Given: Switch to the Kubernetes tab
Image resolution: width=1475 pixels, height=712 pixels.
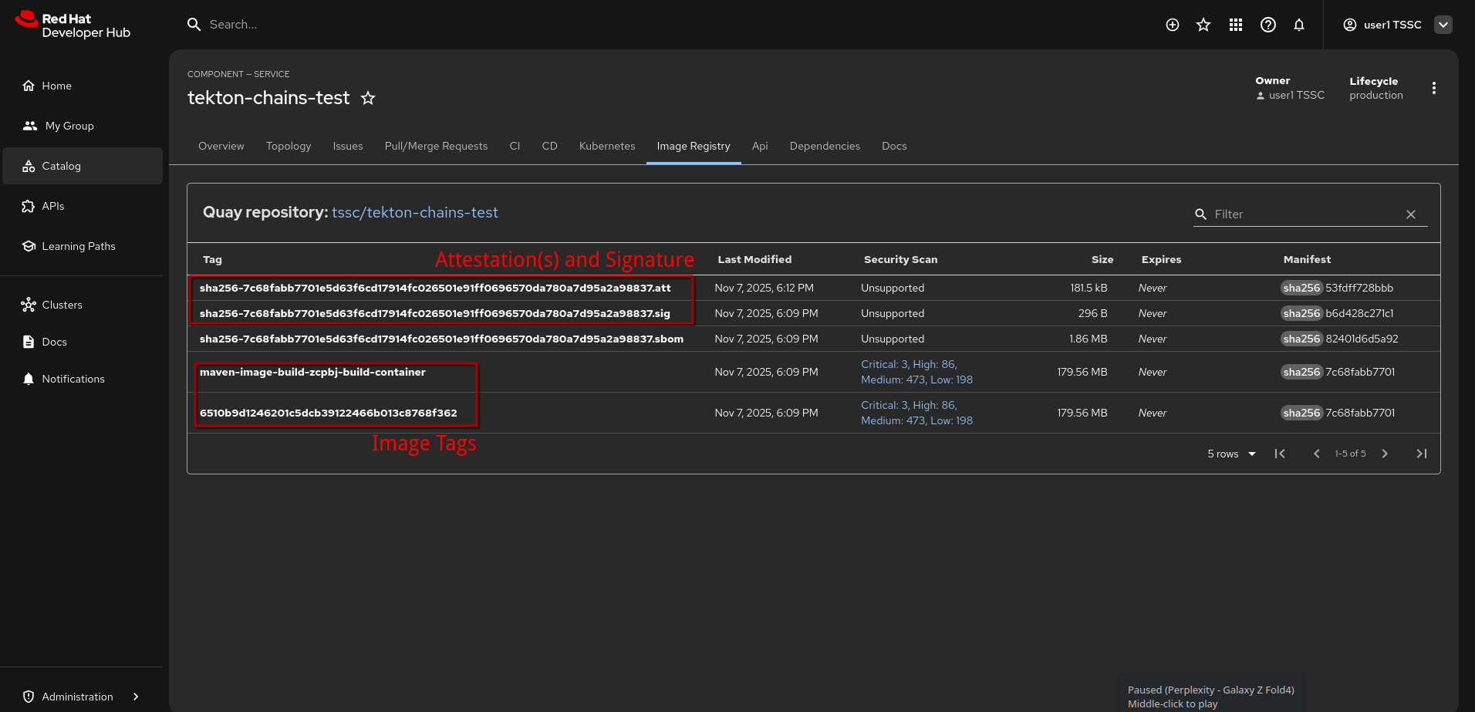Looking at the screenshot, I should pos(606,146).
